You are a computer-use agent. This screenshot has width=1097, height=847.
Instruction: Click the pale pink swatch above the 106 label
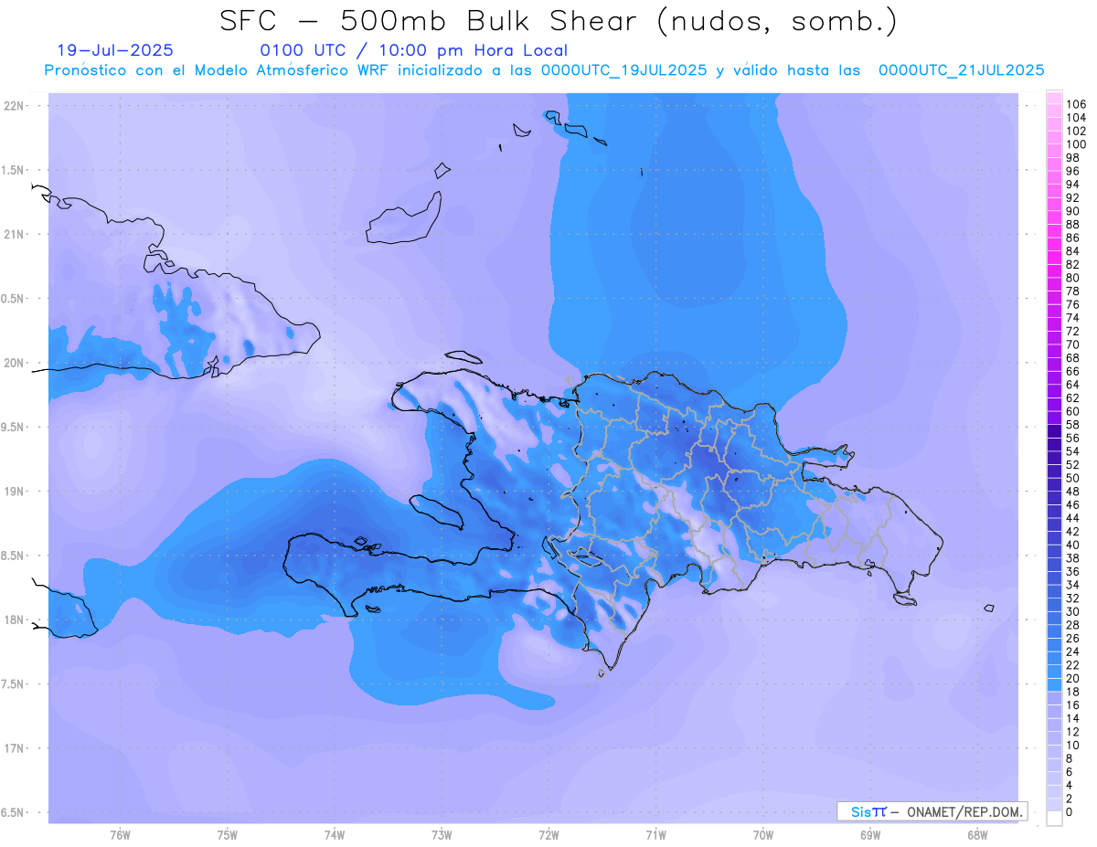[1054, 98]
